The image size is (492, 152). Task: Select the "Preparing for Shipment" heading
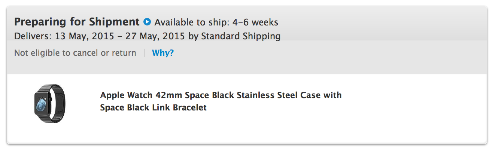pyautogui.click(x=77, y=22)
